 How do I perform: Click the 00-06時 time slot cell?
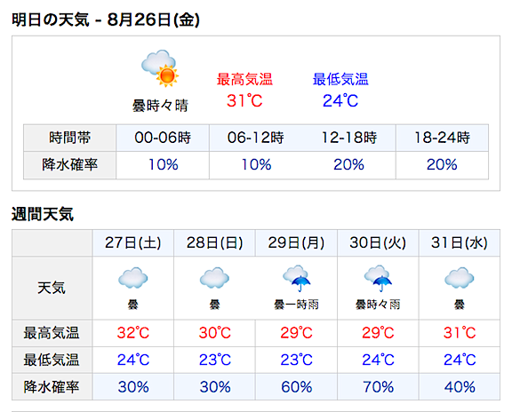click(163, 138)
